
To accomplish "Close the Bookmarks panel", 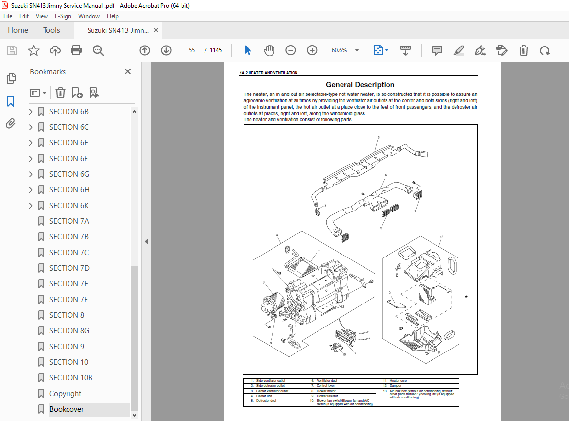I will [x=128, y=71].
